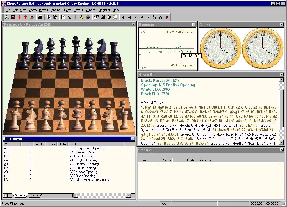Click the hint lightbulb icon
This screenshot has width=287, height=207.
(81, 17)
